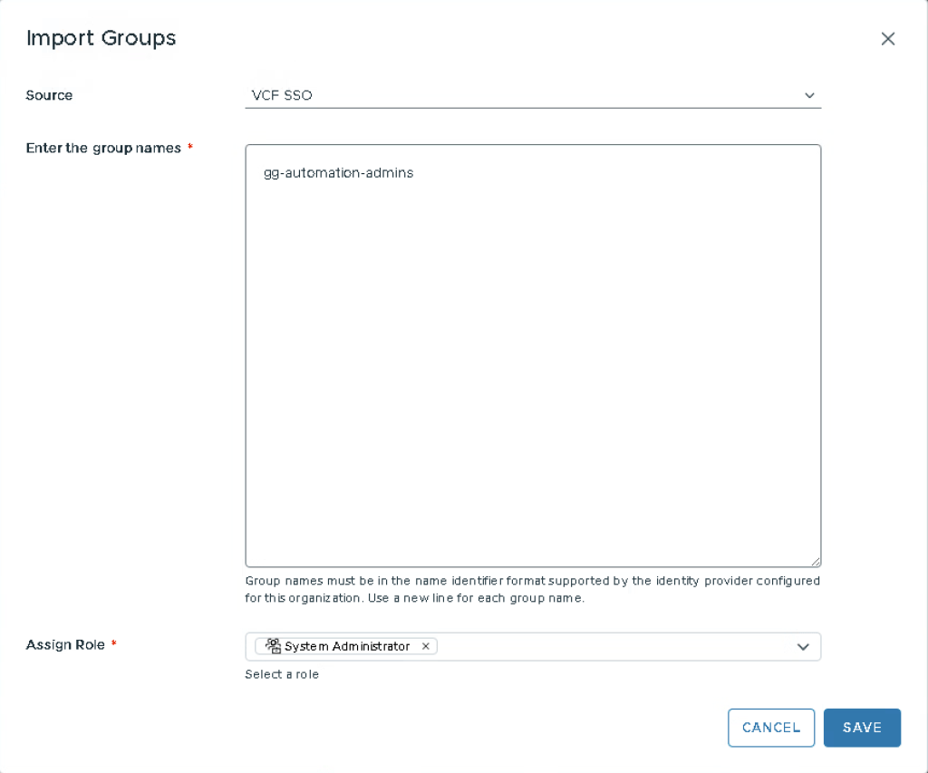Click the Source field label
Screen dimensions: 928x773
point(49,95)
